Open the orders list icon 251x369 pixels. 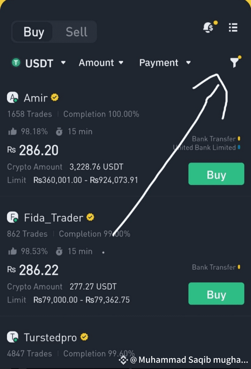pyautogui.click(x=233, y=28)
